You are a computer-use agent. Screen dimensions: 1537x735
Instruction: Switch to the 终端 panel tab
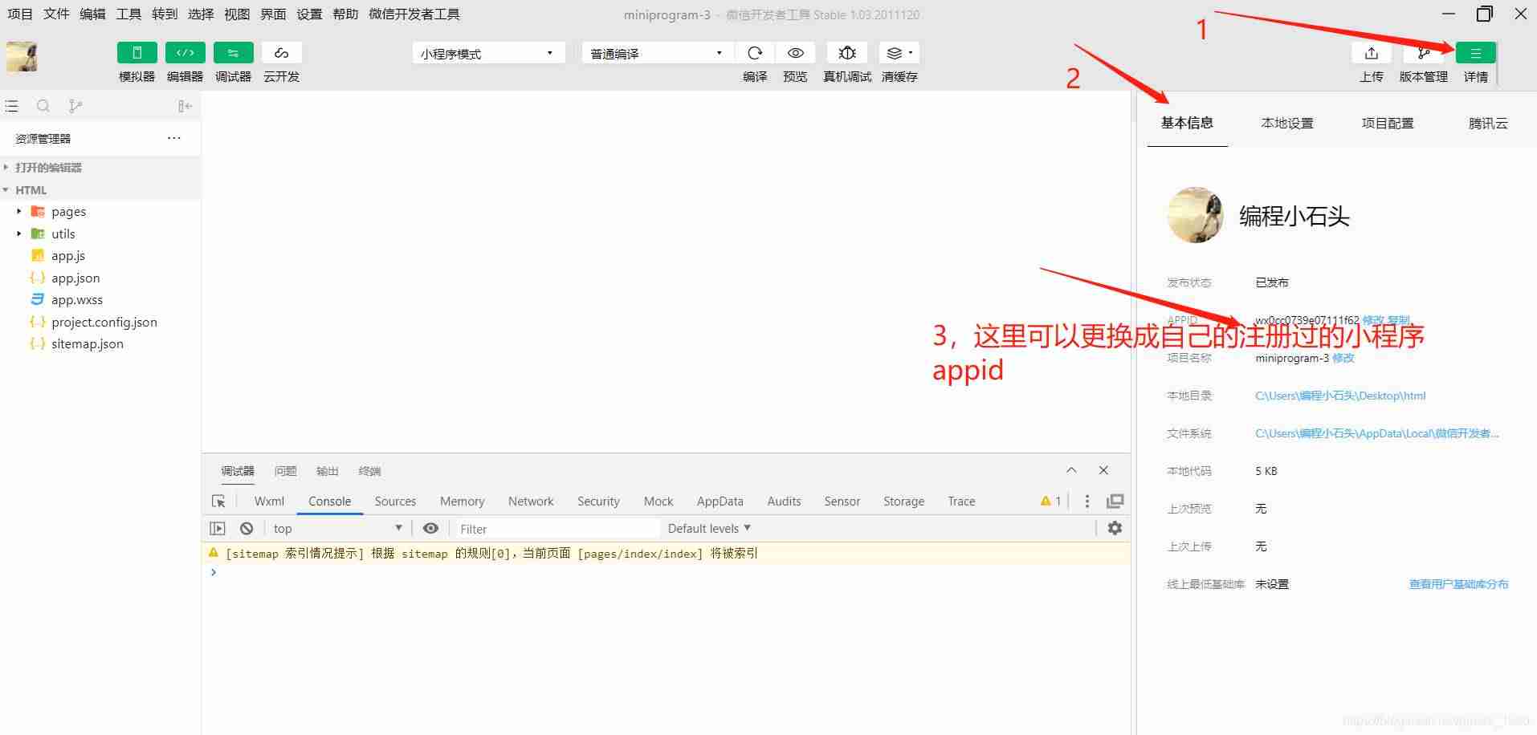click(x=369, y=471)
